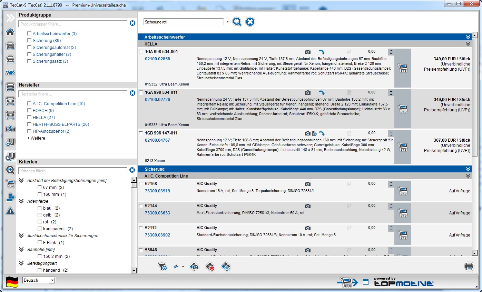Open document icon for 1GB 996 147-011

click(349, 133)
